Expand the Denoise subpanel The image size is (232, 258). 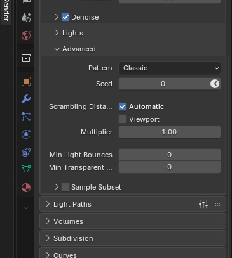click(57, 17)
